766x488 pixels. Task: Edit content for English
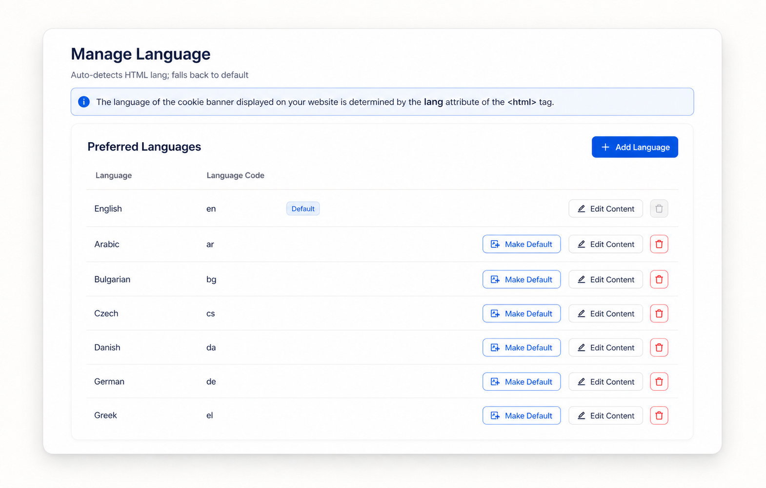605,208
